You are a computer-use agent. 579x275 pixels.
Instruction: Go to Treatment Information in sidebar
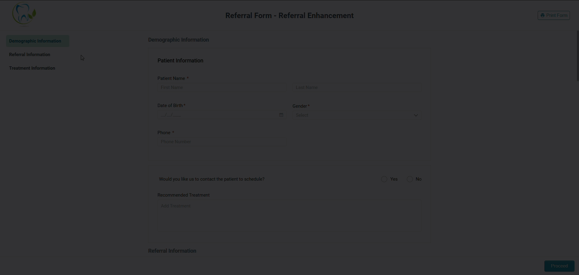tap(32, 68)
